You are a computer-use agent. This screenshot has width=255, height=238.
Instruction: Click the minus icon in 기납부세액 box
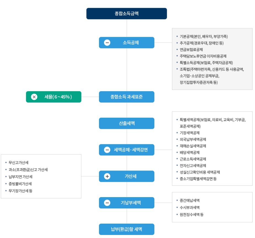(x=107, y=203)
